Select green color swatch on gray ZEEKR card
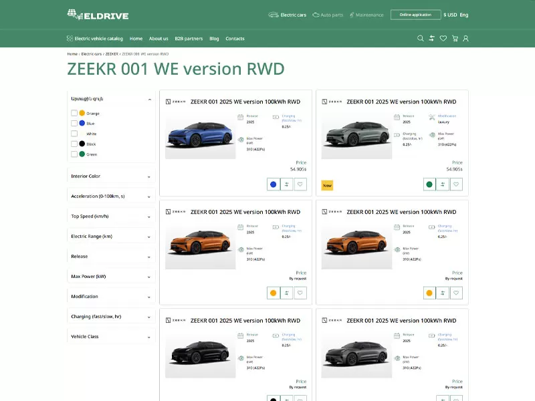Screen dimensions: 535x401 (x=429, y=184)
